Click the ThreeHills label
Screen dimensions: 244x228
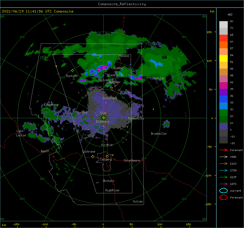(x=136, y=118)
